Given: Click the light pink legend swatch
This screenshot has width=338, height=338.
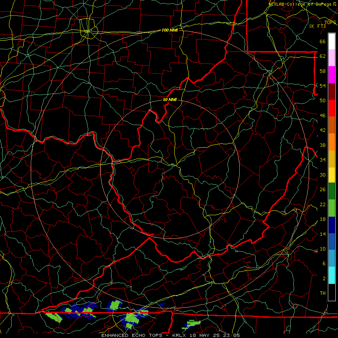Looking at the screenshot, I should [x=332, y=58].
